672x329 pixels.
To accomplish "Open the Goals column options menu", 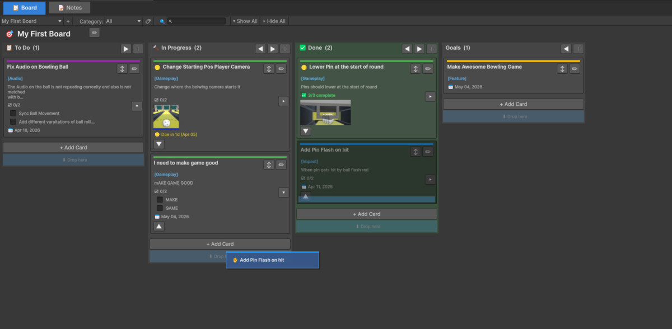I will click(578, 49).
